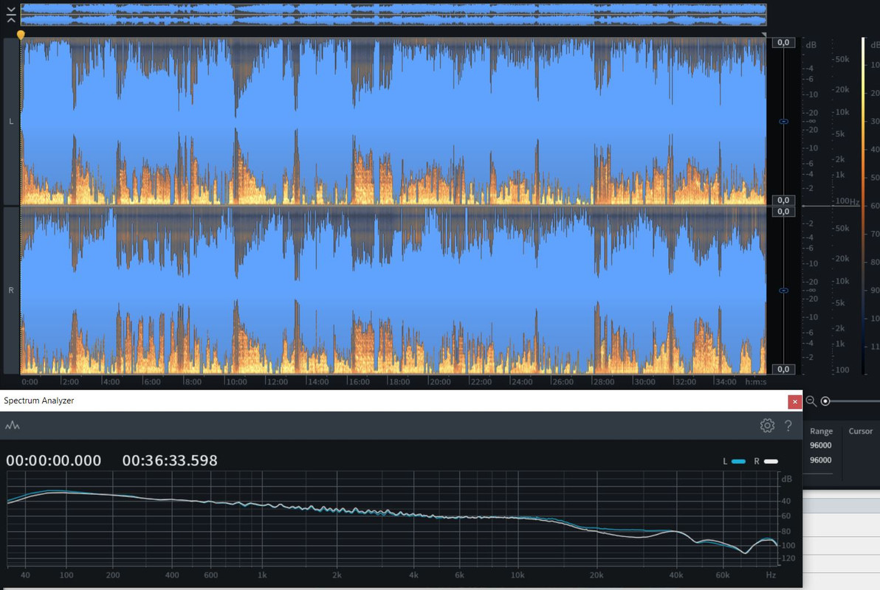Click the spectrum peaks icon in analyzer toolbar
880x590 pixels.
tap(13, 426)
